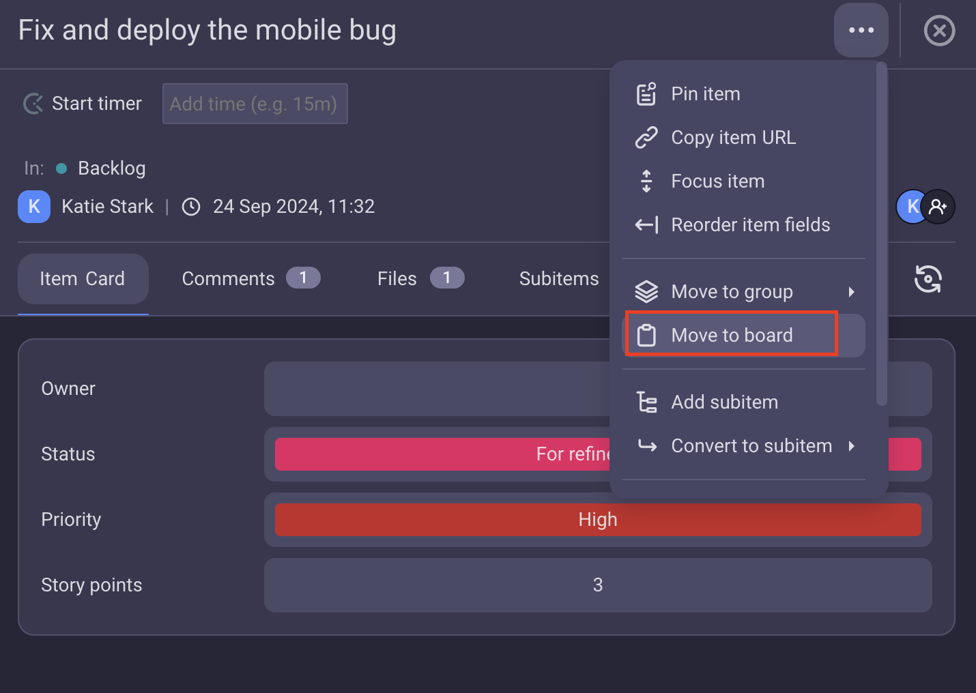Expand the Convert to subitem submenu arrow

pos(851,446)
